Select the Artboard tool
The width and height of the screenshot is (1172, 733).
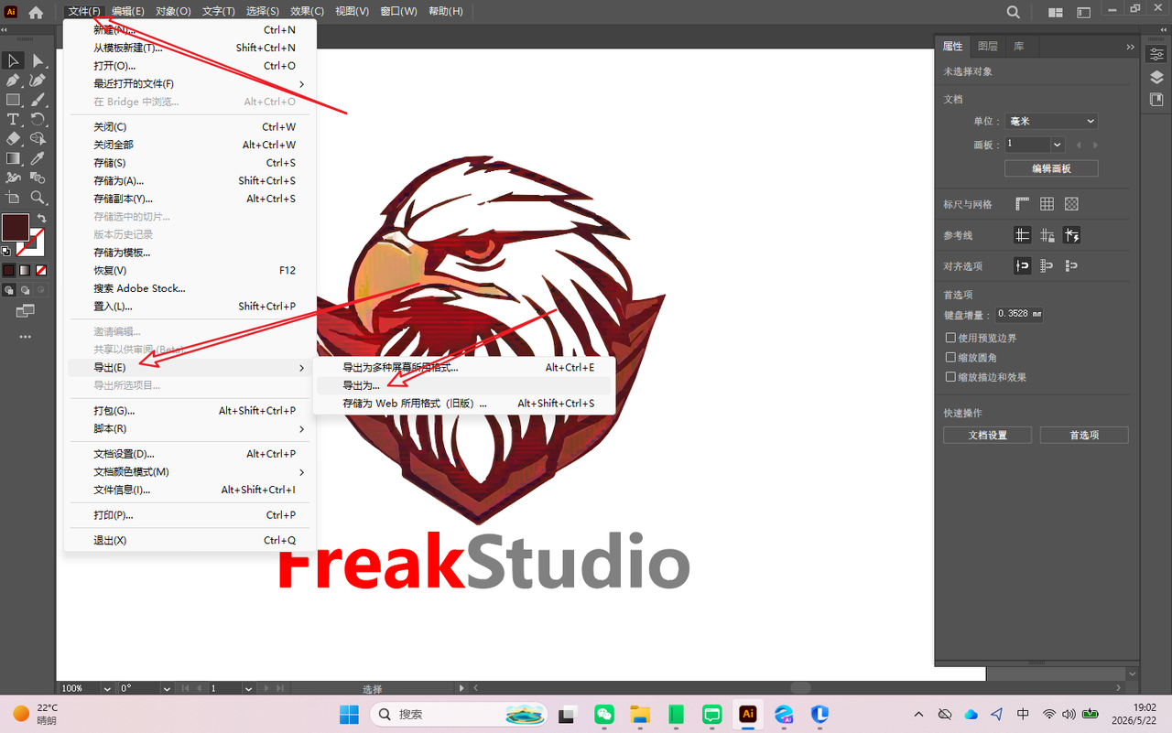point(13,197)
